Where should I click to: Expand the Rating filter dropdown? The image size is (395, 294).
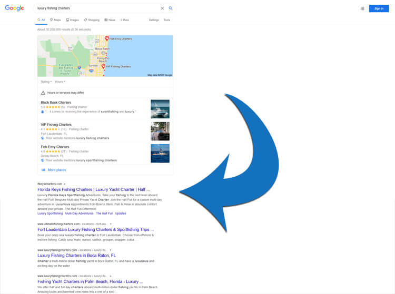pos(46,82)
